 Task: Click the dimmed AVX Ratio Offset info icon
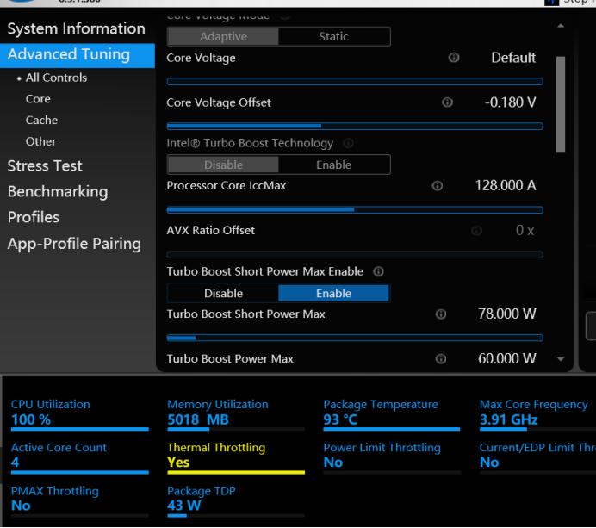[476, 231]
